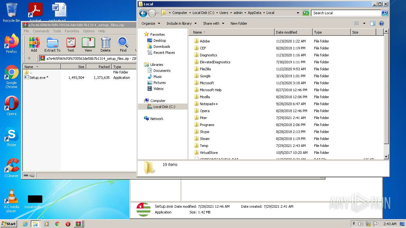Sort Explorer list by Name column
The width and height of the screenshot is (406, 228).
click(232, 32)
